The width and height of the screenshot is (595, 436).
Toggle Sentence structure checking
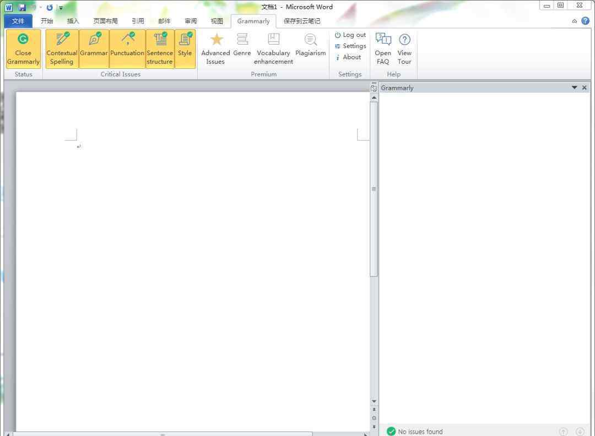[x=160, y=50]
